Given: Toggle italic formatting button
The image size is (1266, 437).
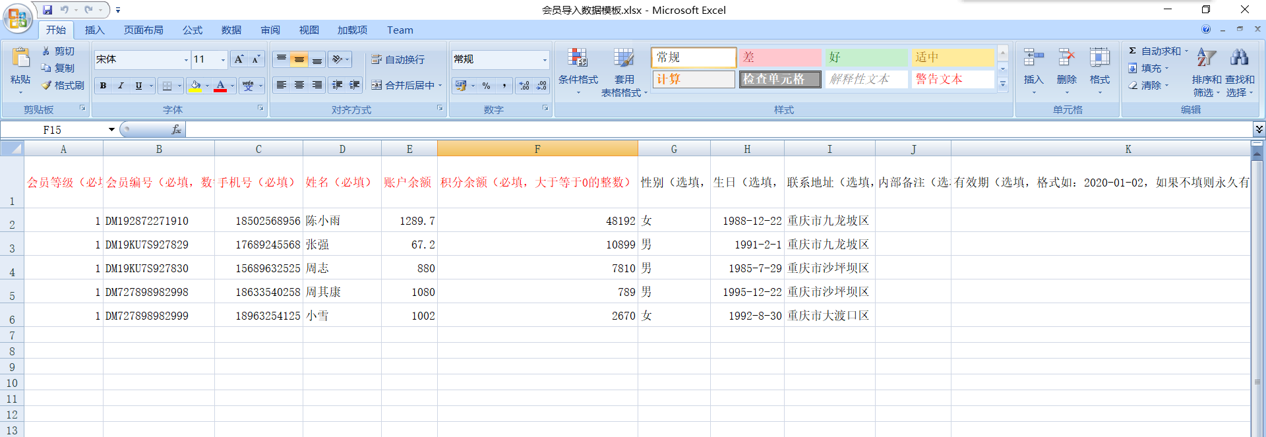Looking at the screenshot, I should click(x=121, y=86).
